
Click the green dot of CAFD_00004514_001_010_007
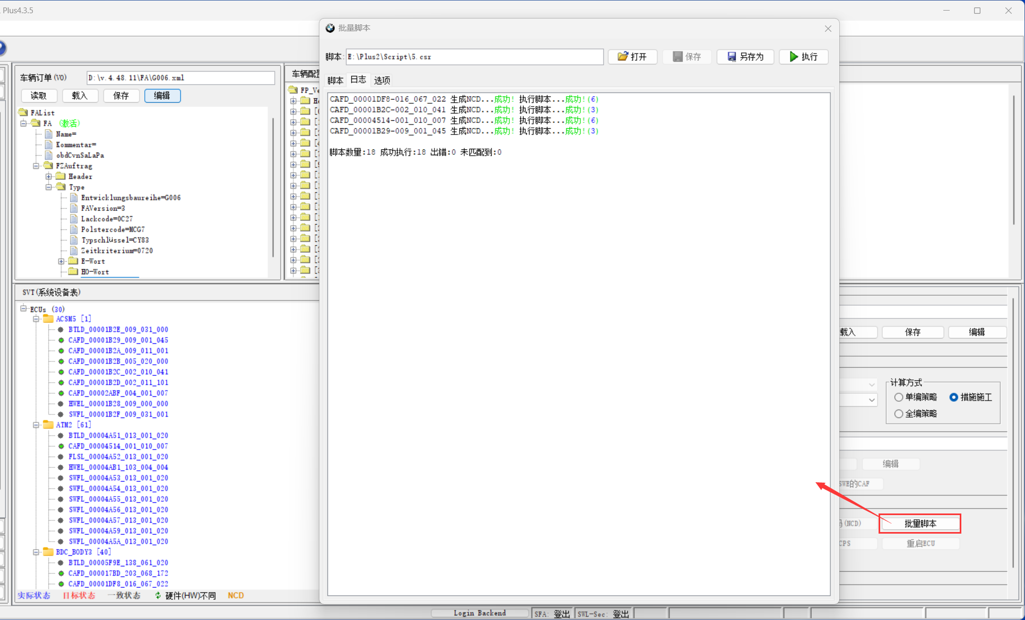pos(61,446)
